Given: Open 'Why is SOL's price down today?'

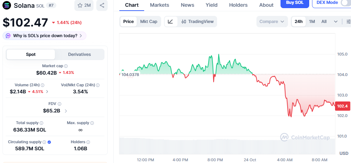Looking at the screenshot, I should pos(44,36).
